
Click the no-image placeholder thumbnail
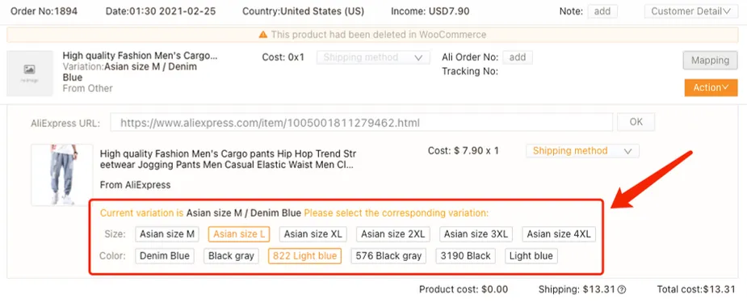(x=30, y=74)
